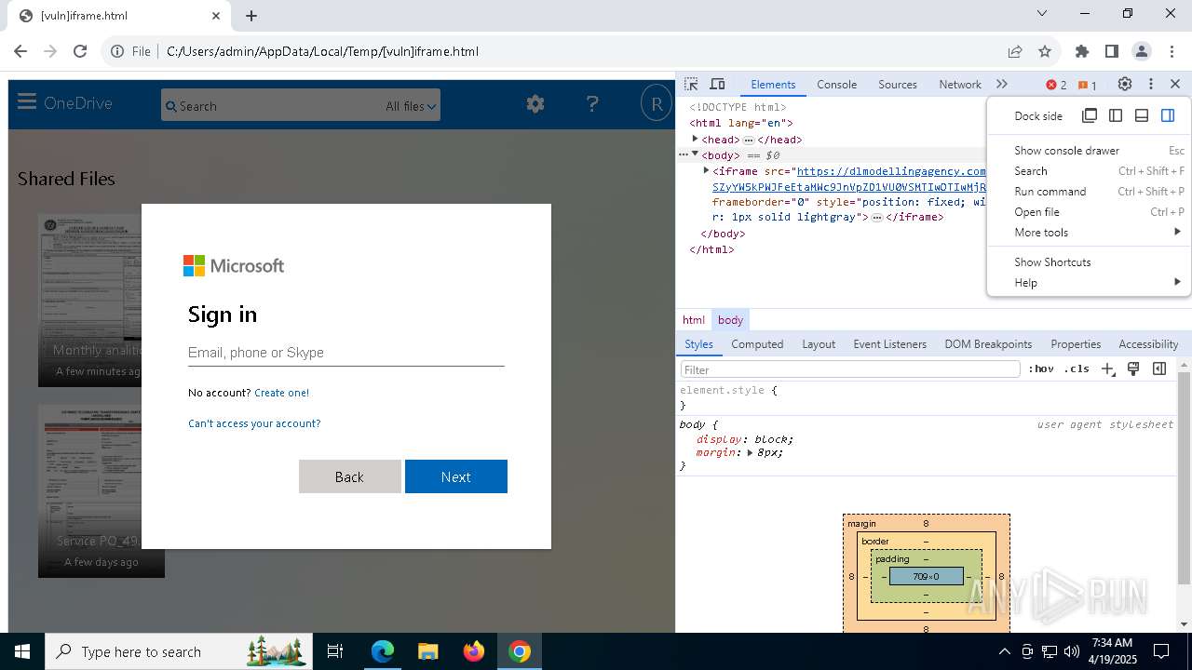Open File Explorer from taskbar
The image size is (1192, 670).
(x=427, y=651)
